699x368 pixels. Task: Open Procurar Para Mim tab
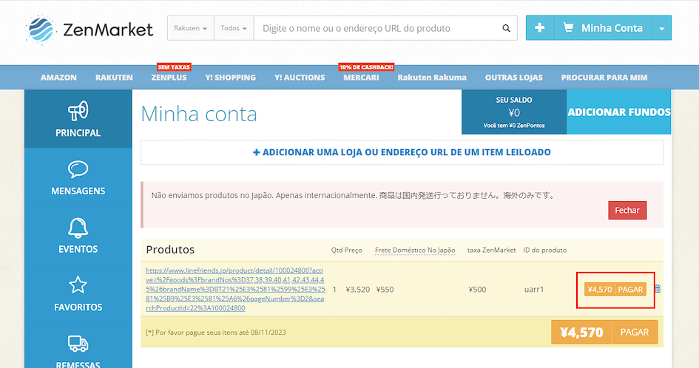pos(604,78)
